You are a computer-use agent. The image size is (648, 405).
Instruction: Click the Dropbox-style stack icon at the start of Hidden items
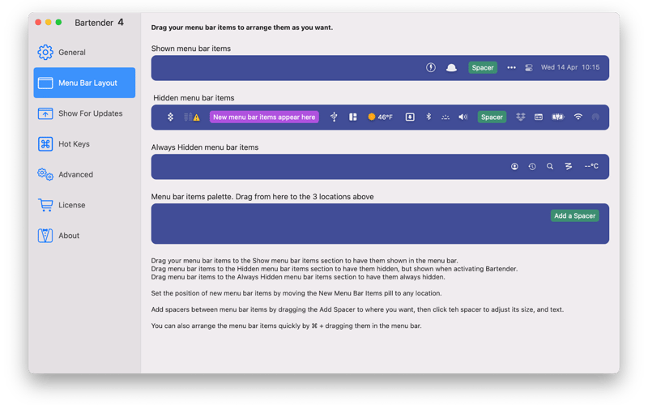(x=170, y=117)
